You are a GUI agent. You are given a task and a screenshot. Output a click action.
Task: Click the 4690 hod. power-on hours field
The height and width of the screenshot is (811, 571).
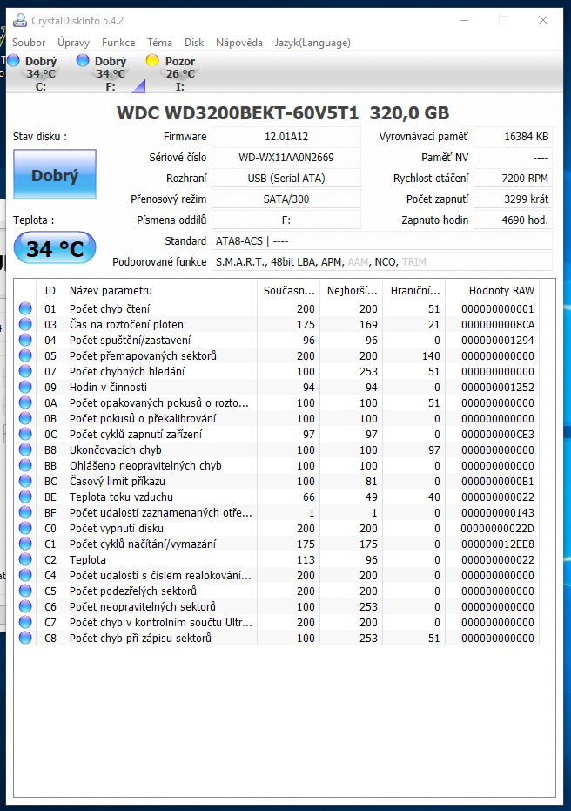coord(514,220)
